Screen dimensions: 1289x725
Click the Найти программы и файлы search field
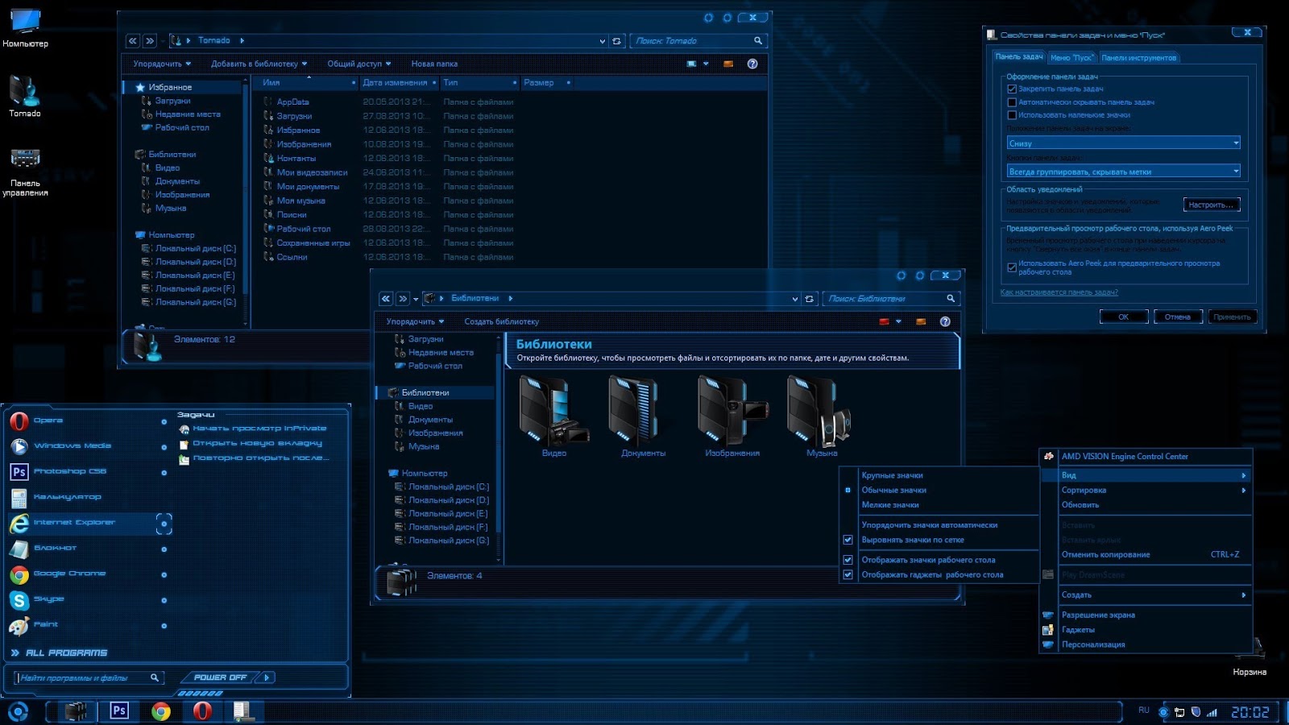tap(81, 677)
